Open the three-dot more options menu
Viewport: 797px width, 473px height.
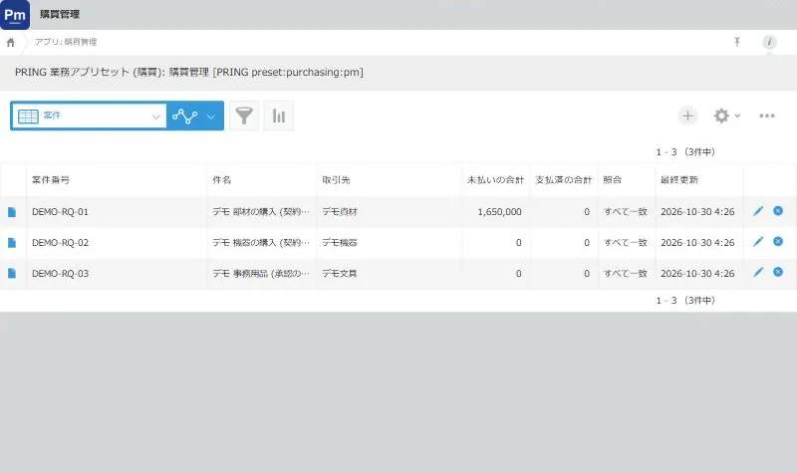coord(767,116)
